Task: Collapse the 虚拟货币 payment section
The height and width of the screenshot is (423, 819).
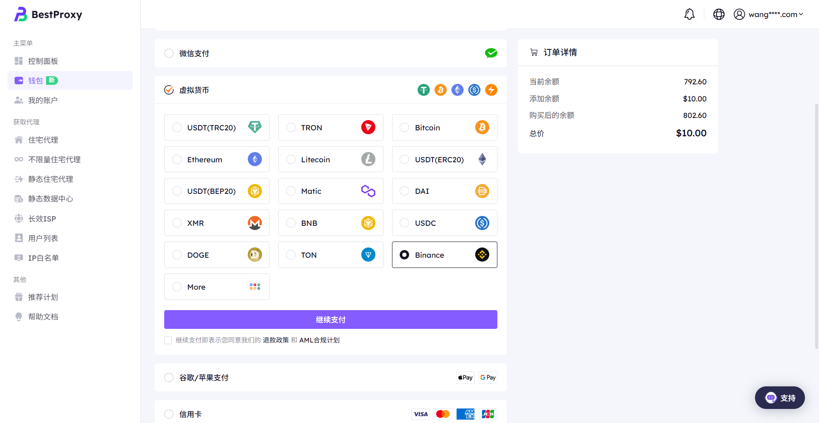Action: click(x=331, y=90)
